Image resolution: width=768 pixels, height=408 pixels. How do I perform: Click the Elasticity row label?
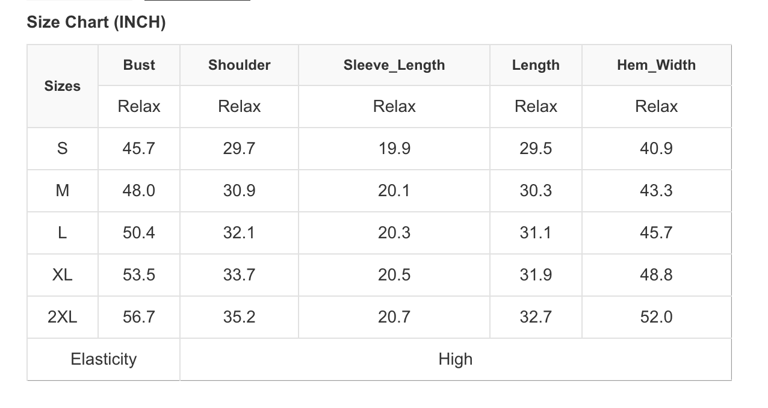104,359
